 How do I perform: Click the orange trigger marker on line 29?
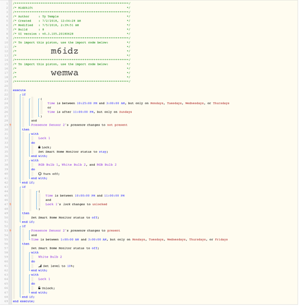(10, 125)
